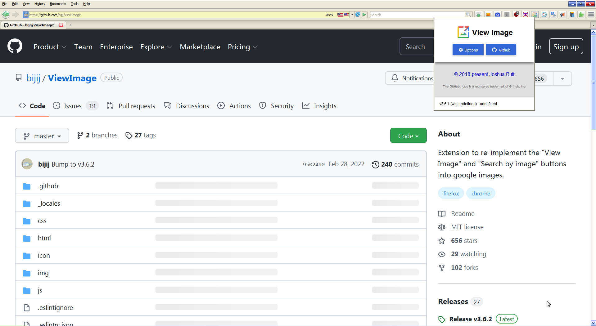Click the orange picture extension icon

488,15
